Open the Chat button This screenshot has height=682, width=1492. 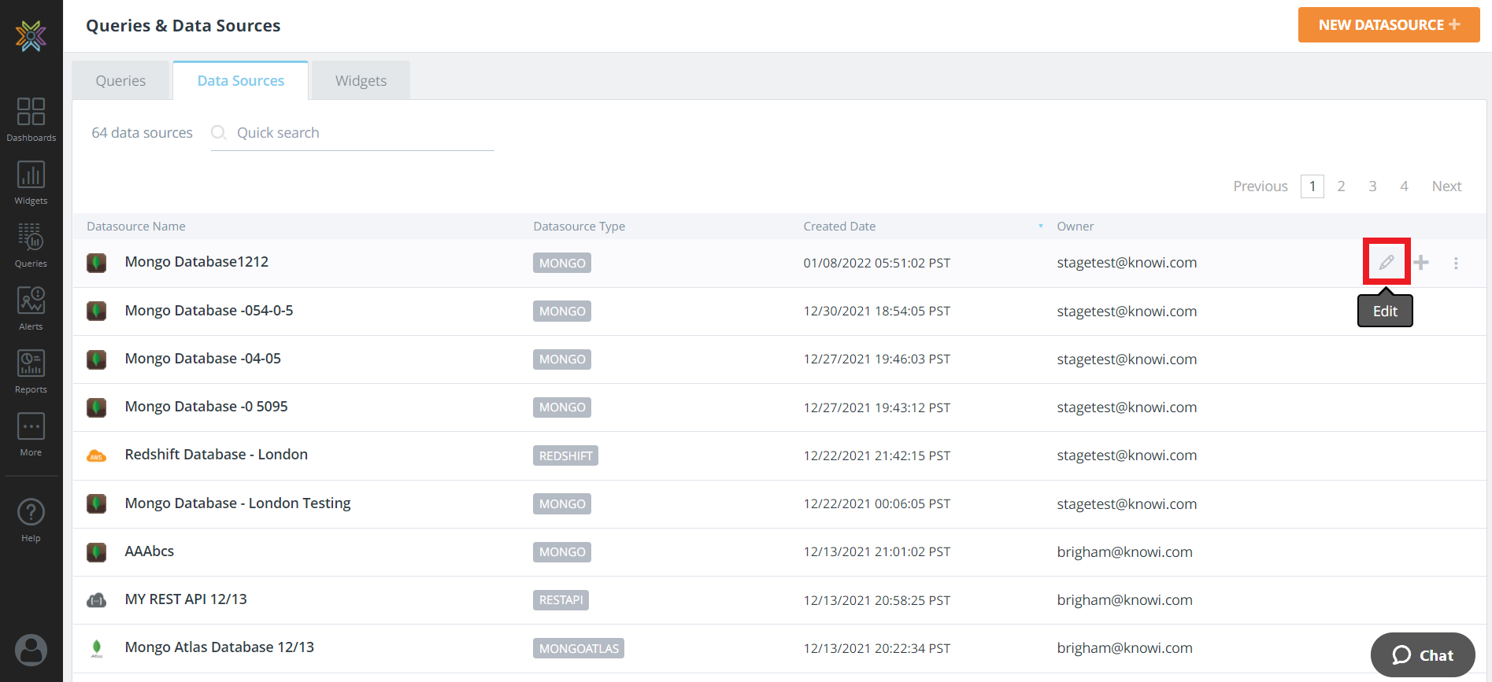coord(1423,654)
